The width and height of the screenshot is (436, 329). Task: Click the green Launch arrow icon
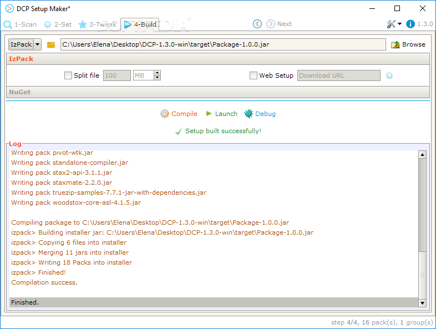209,114
